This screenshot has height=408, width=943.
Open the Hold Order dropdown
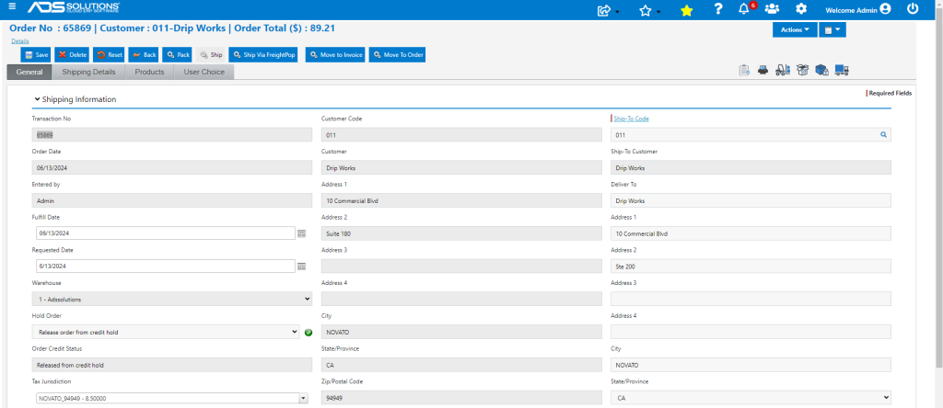[166, 332]
